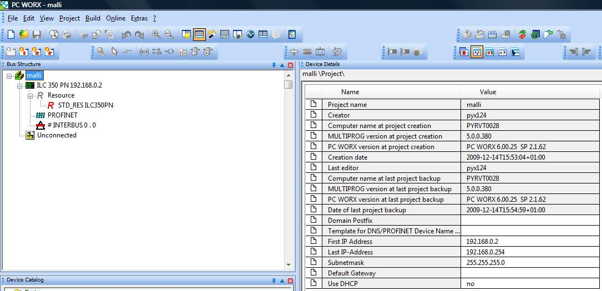The height and width of the screenshot is (291, 602).
Task: Click the Value column header
Action: pos(530,92)
